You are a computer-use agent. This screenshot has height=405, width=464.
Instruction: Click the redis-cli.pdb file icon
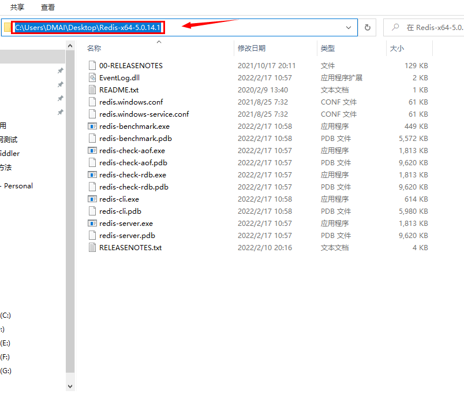click(x=92, y=211)
